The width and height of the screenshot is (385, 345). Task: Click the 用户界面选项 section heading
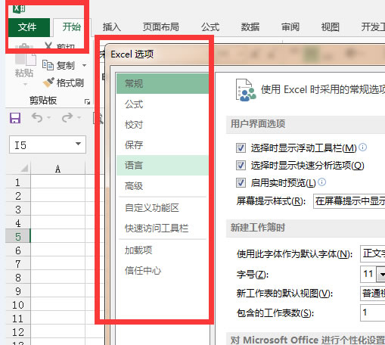(x=258, y=123)
